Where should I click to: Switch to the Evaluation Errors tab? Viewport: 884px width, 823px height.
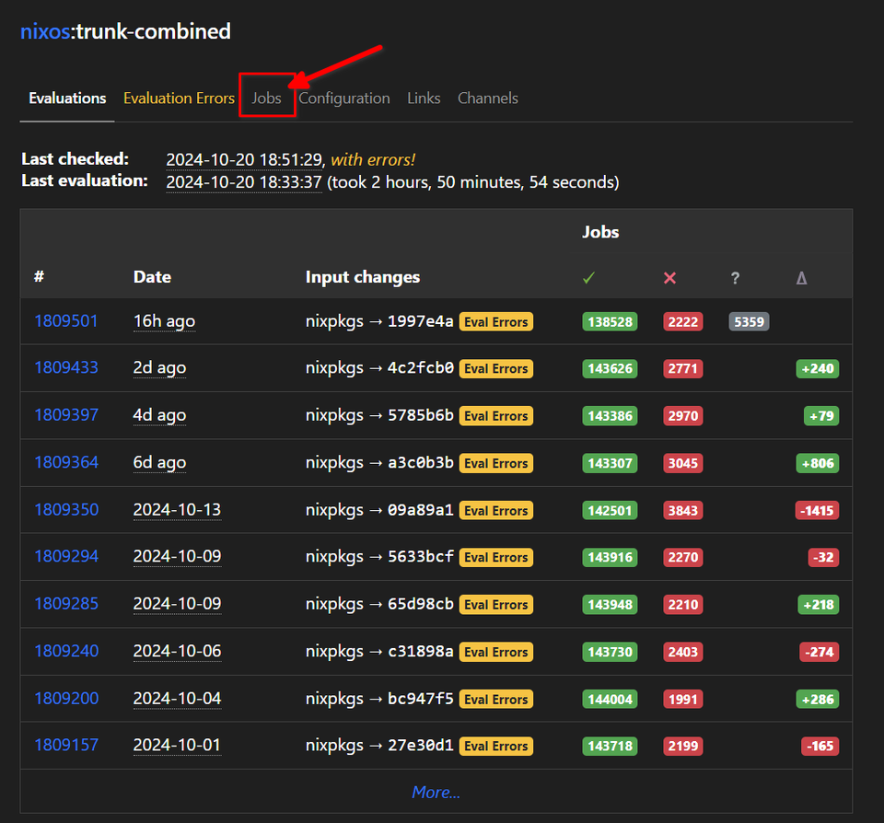pos(179,99)
